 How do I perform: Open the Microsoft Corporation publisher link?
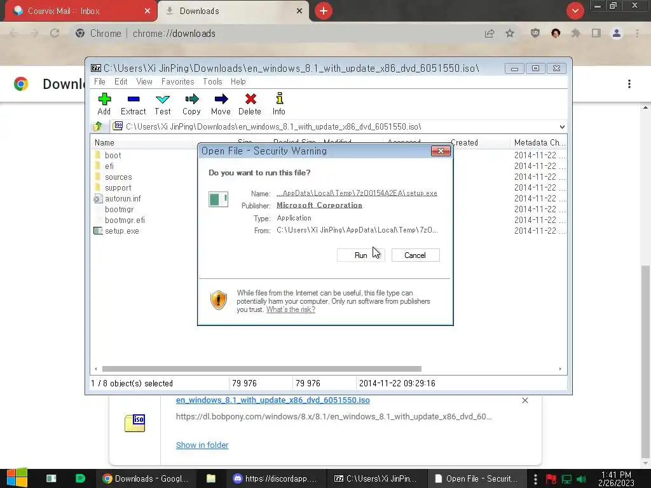pyautogui.click(x=319, y=205)
